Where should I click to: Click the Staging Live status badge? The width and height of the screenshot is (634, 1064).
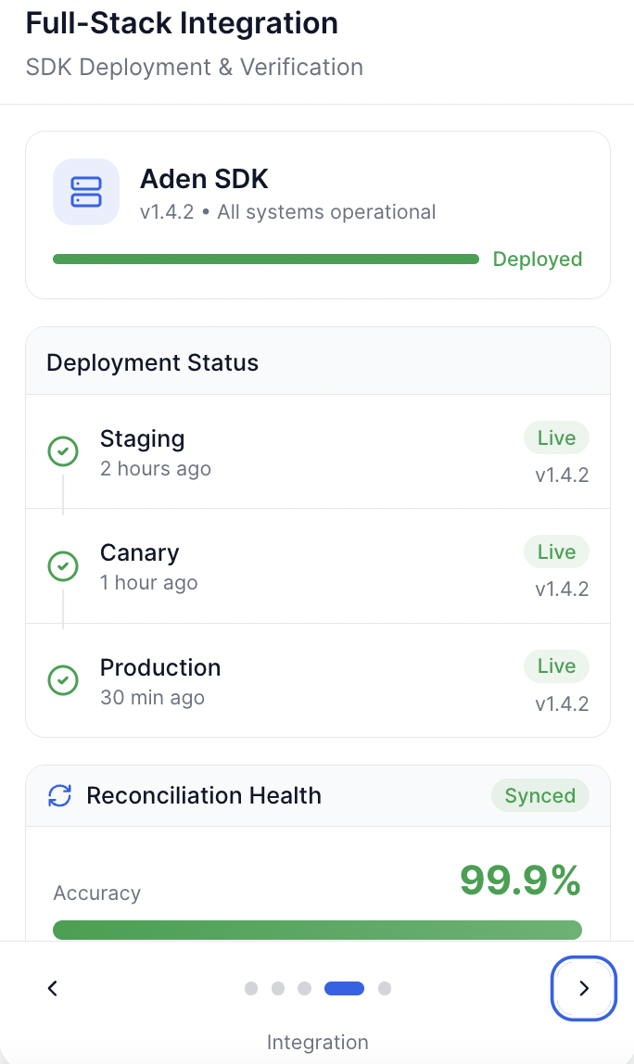(x=556, y=438)
